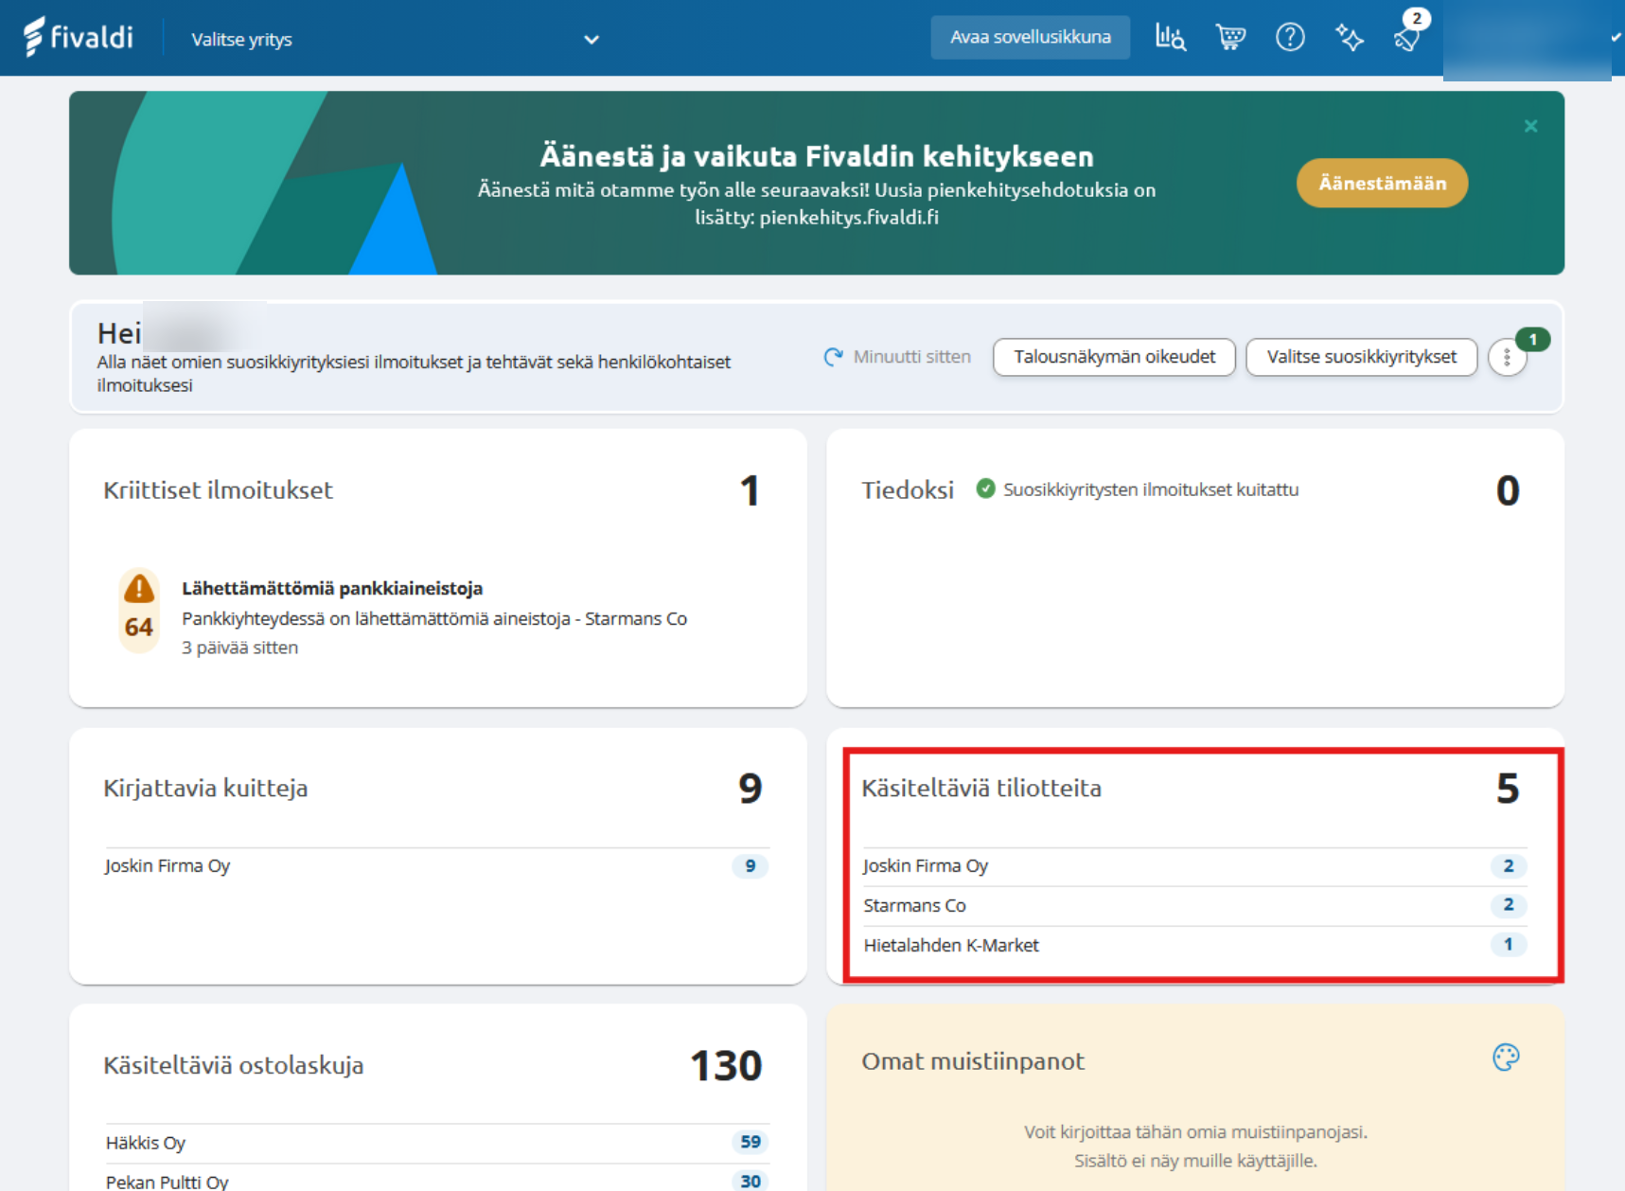The width and height of the screenshot is (1625, 1191).
Task: Click Avaa sovellusikkuna button
Action: click(x=1030, y=37)
